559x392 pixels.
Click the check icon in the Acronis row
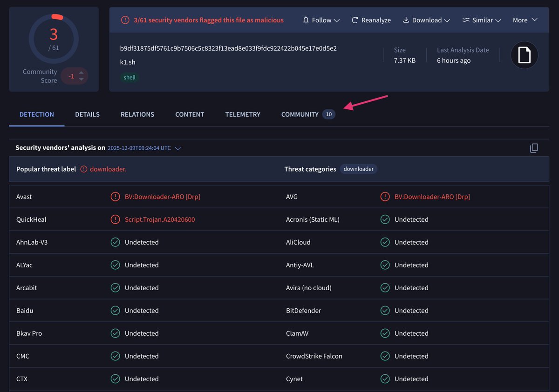(x=385, y=219)
